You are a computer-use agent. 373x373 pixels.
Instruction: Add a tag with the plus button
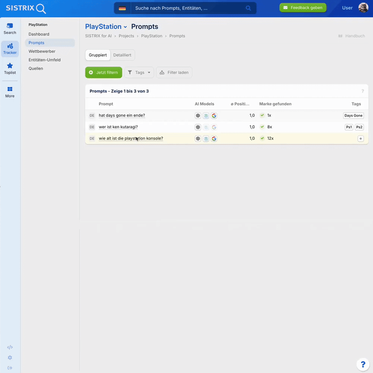tap(360, 138)
